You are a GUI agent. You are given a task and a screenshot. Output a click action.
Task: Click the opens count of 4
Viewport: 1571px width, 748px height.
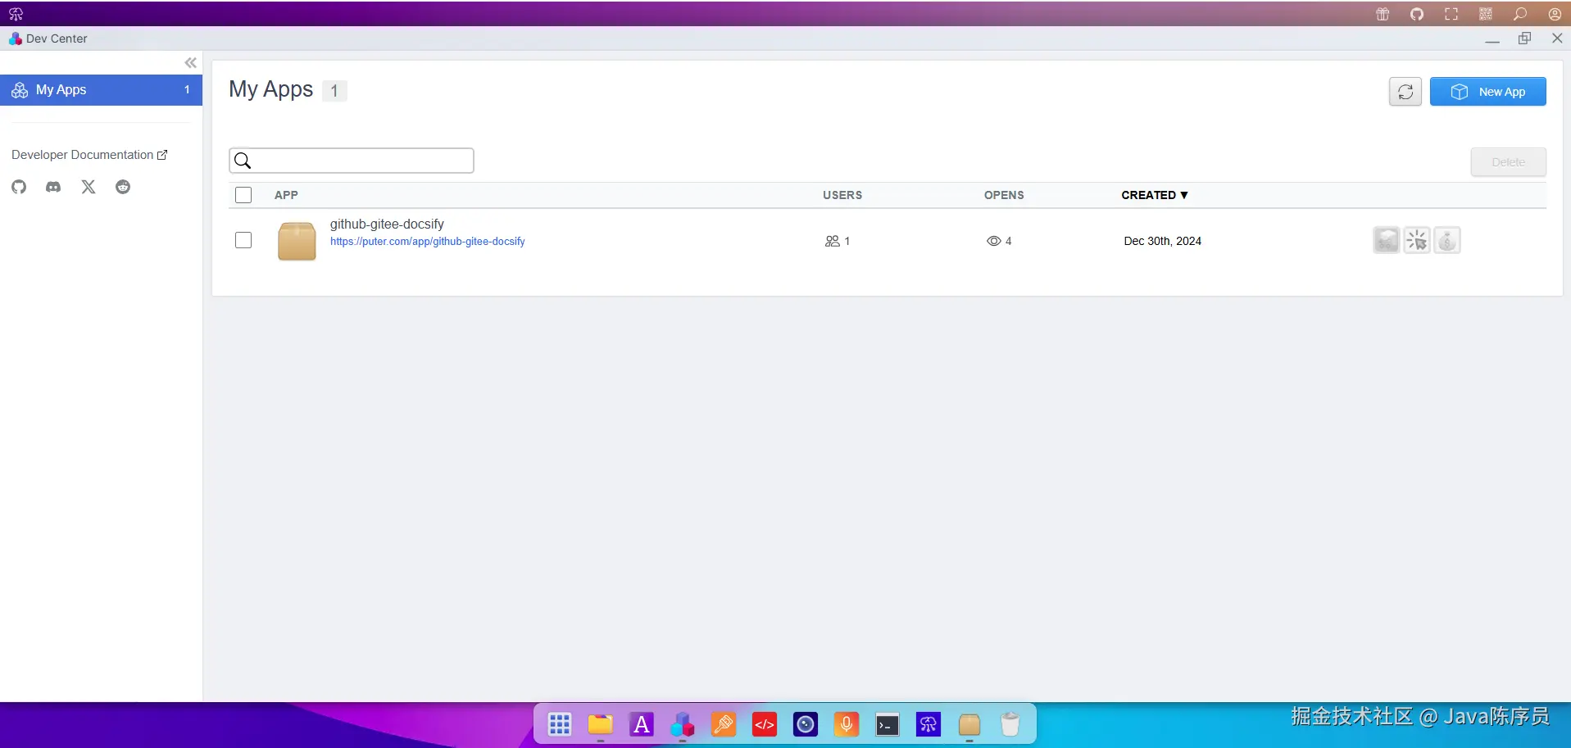(999, 241)
